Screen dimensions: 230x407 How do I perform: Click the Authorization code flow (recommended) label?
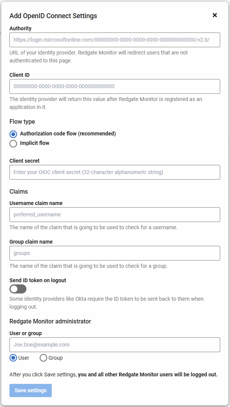pos(68,134)
